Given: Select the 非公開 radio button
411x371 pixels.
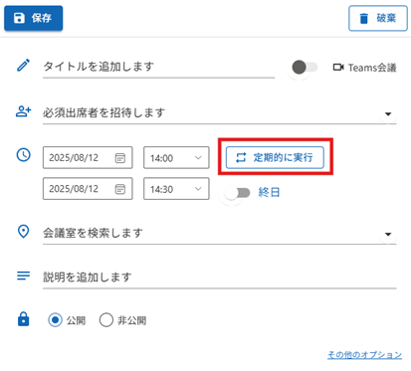Looking at the screenshot, I should coord(106,320).
